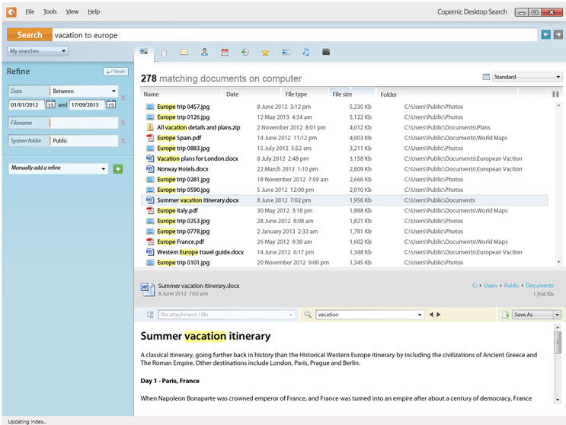This screenshot has width=566, height=425.
Task: Remove the Date refine filter with X
Action: (123, 98)
